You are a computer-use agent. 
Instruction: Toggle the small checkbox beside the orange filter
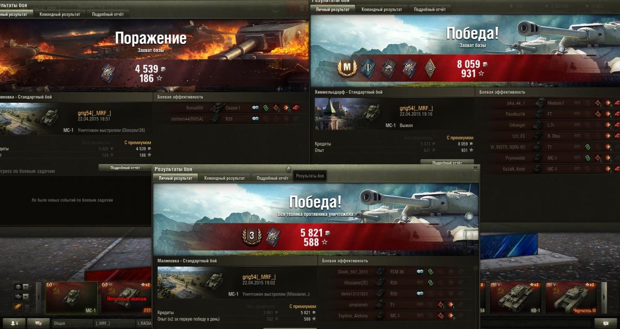coord(26,308)
